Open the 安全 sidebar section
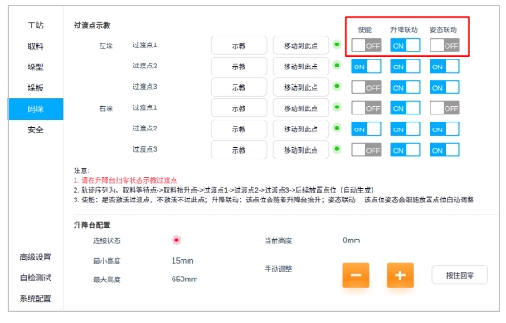 click(x=36, y=130)
